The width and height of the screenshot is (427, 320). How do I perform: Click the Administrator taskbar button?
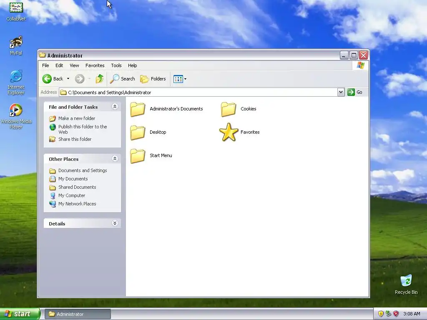pyautogui.click(x=78, y=314)
